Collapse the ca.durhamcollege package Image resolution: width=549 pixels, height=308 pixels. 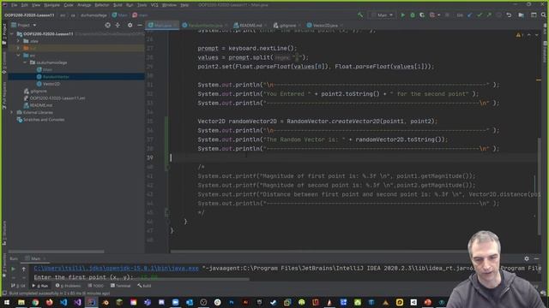pyautogui.click(x=25, y=62)
